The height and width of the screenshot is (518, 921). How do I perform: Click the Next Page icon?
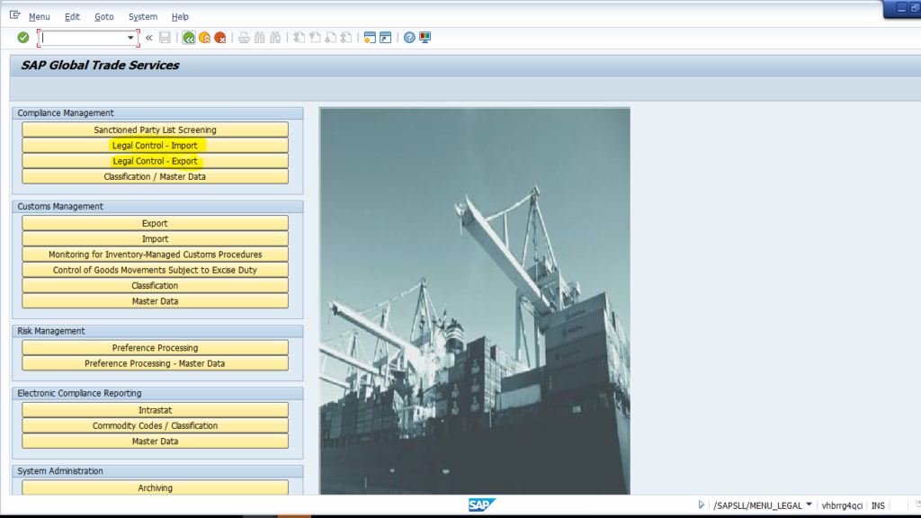[x=331, y=38]
